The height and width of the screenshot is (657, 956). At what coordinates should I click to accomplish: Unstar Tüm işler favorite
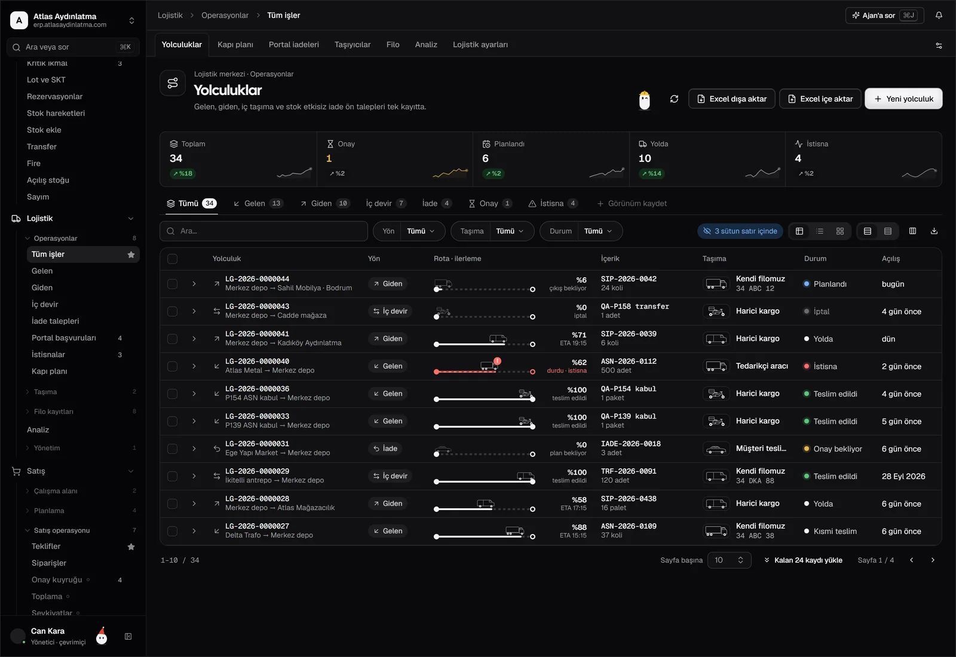[131, 254]
